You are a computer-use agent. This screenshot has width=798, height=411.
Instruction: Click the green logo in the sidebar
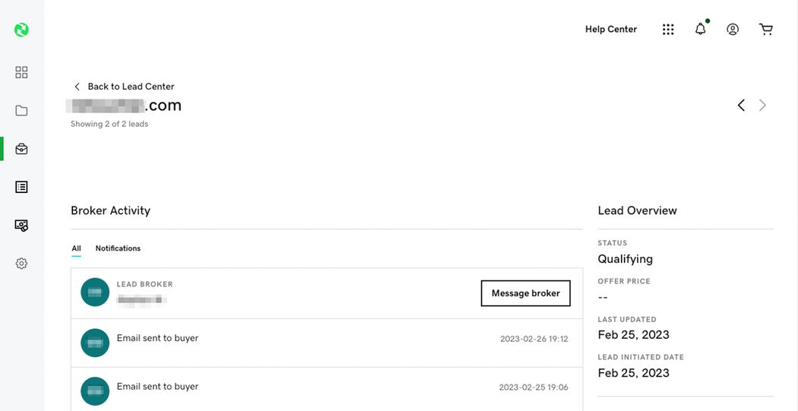click(21, 30)
